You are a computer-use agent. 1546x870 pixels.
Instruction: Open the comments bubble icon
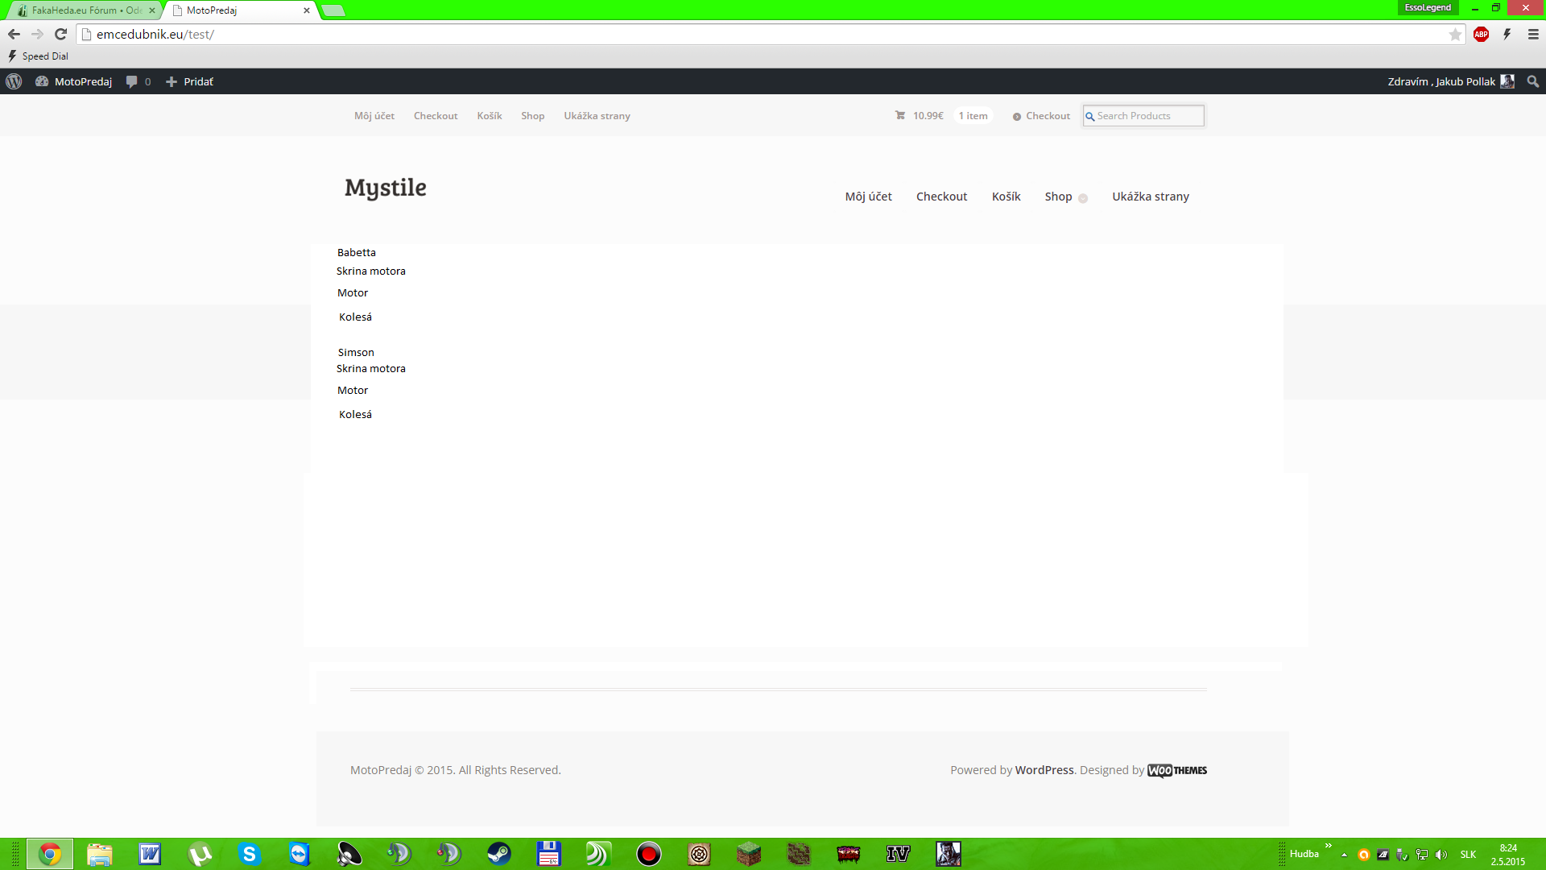(132, 81)
